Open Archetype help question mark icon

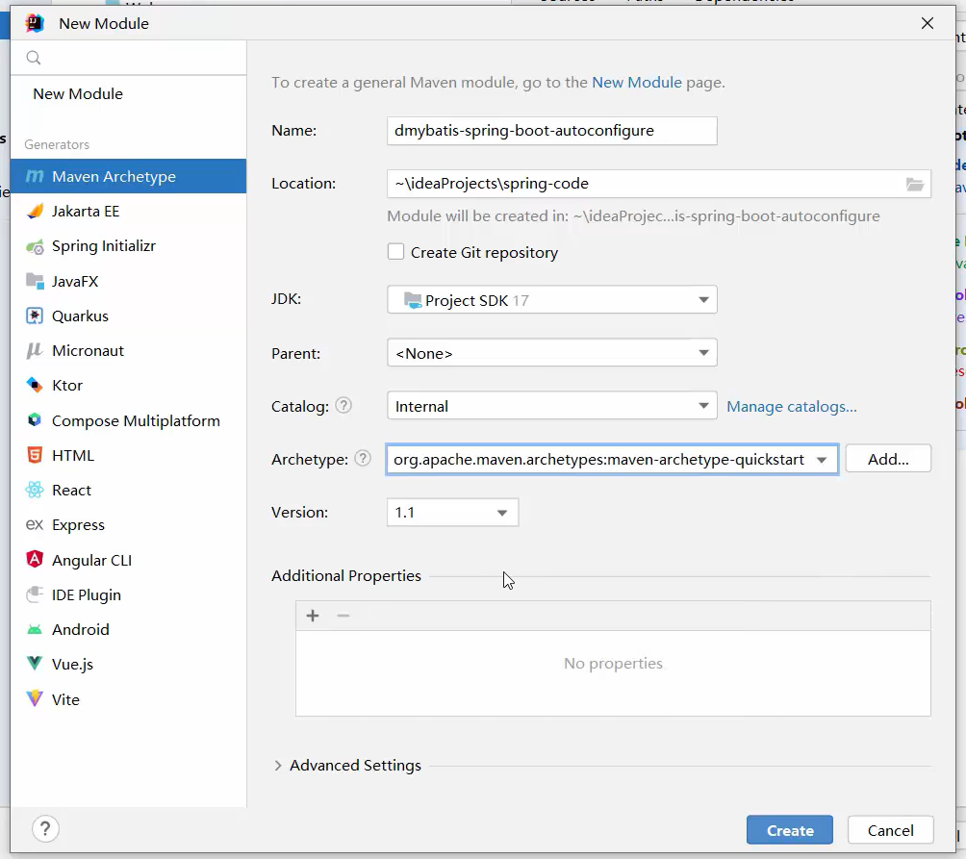coord(363,459)
